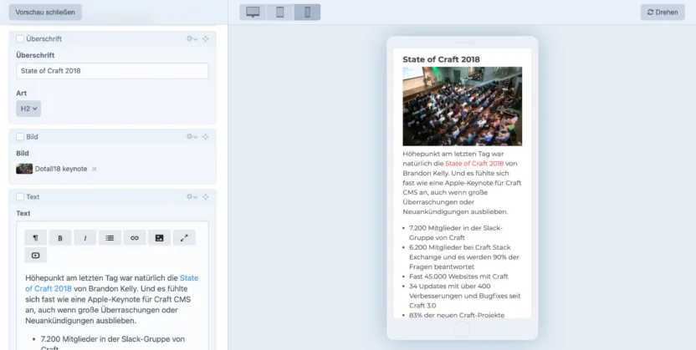The image size is (696, 350).
Task: Select the Text block checkbox
Action: (20, 196)
